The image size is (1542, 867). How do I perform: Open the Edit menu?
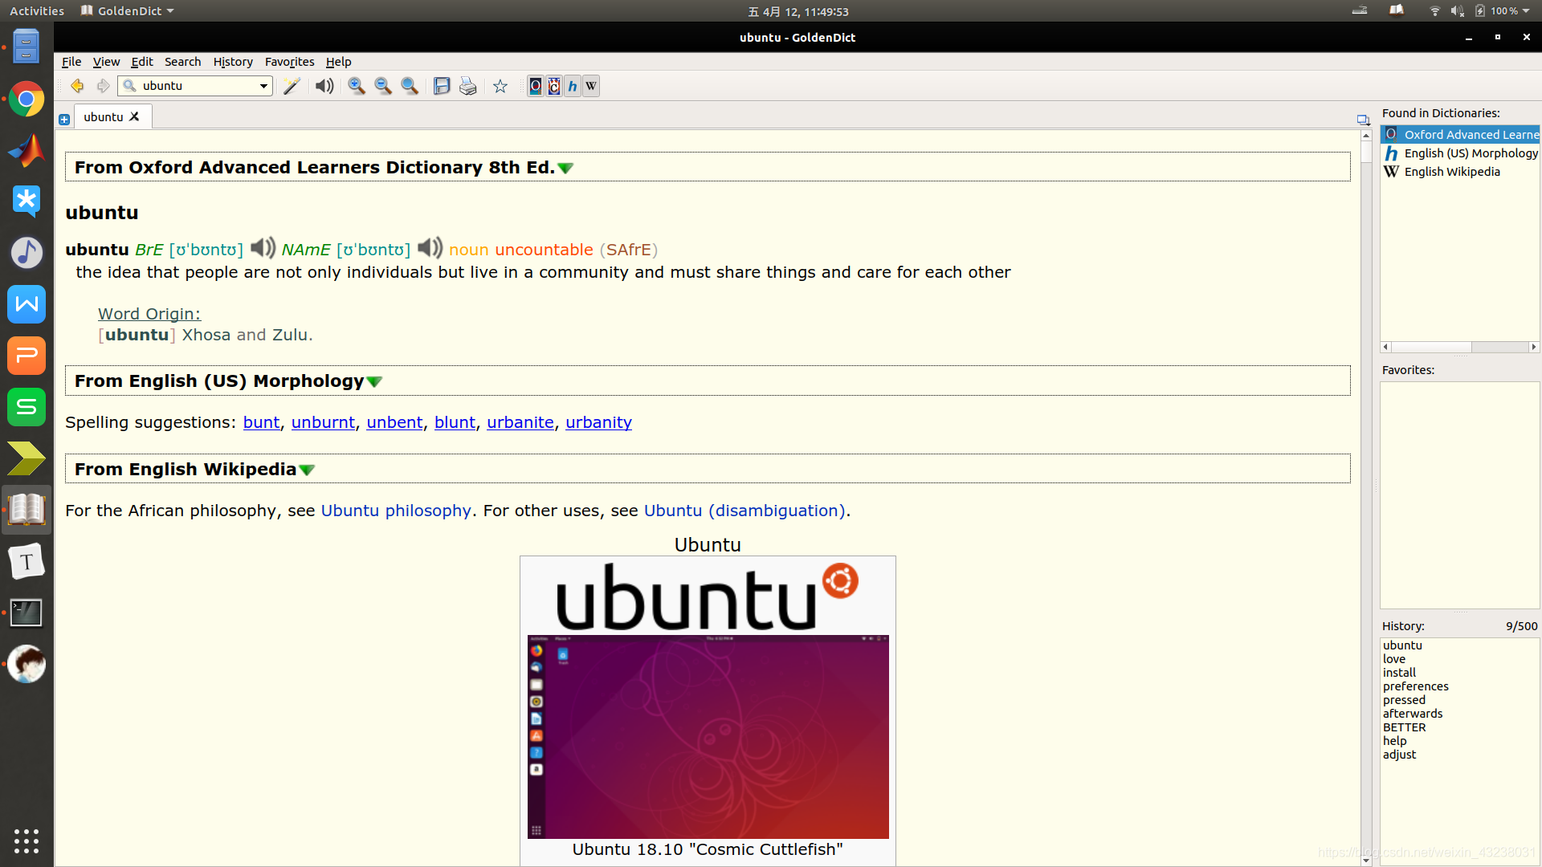[x=142, y=62]
